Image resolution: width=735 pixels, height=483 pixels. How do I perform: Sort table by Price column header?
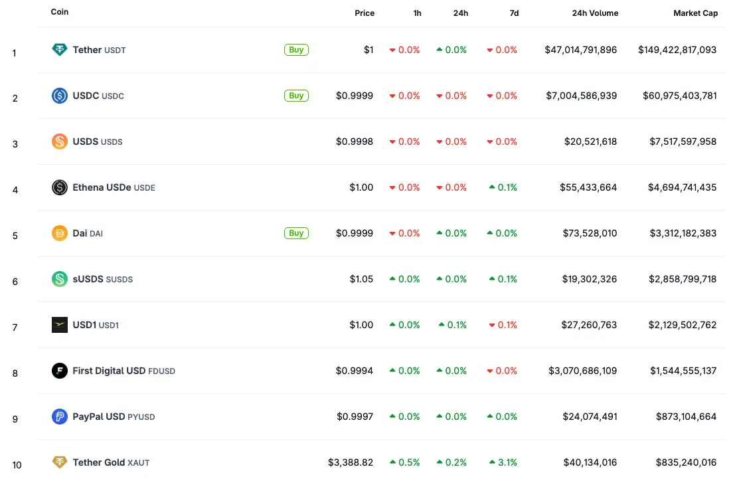(365, 13)
